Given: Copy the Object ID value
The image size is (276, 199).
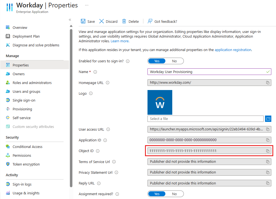Looking at the screenshot, I should pyautogui.click(x=268, y=151).
